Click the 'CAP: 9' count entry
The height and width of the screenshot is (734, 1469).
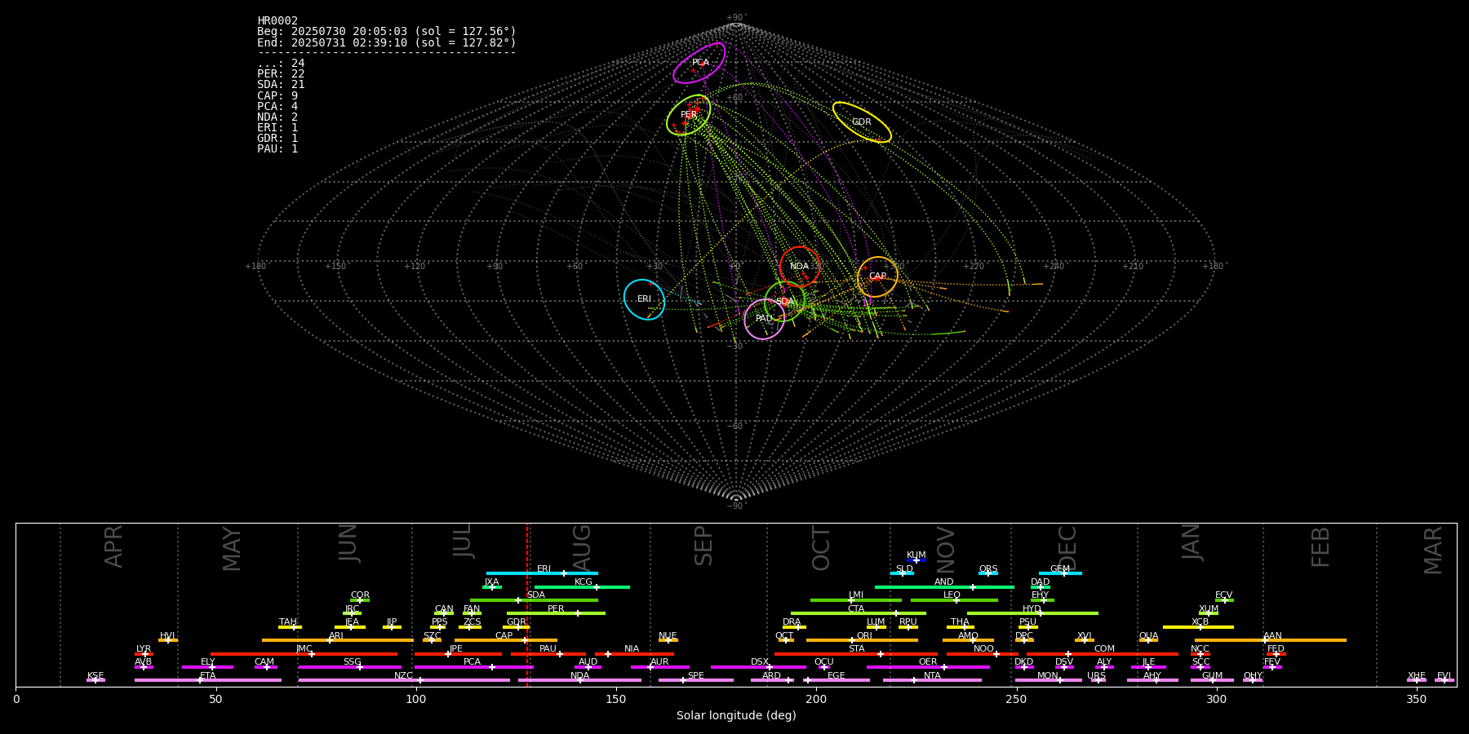tap(277, 95)
